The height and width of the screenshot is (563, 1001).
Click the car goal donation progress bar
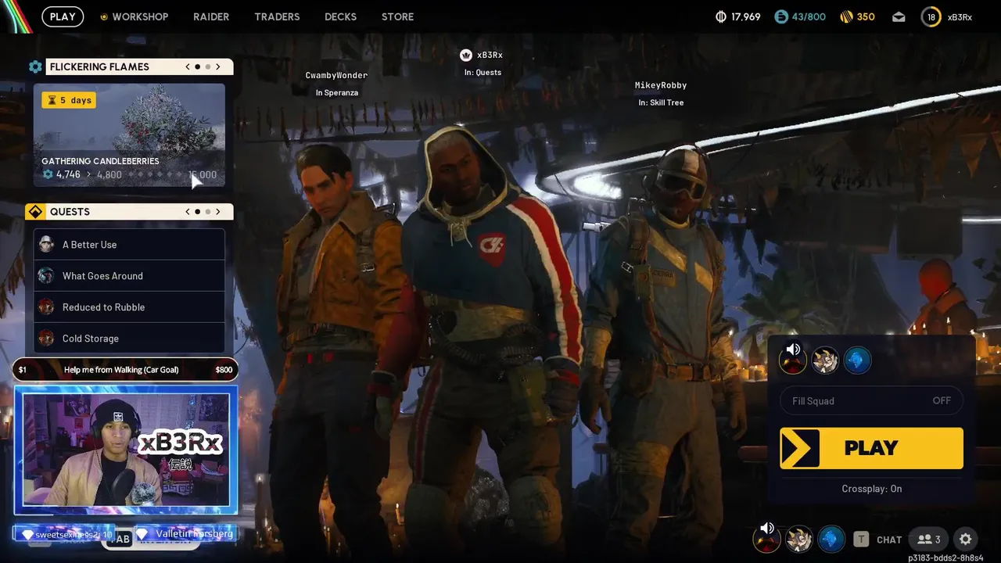coord(125,370)
